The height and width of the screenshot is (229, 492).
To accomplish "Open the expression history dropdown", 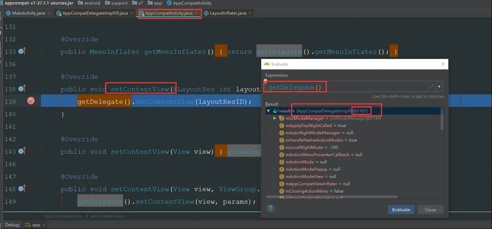I will [440, 87].
